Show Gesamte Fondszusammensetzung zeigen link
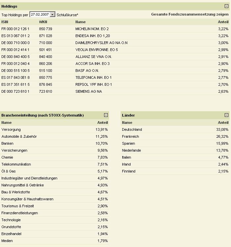 click(190, 15)
